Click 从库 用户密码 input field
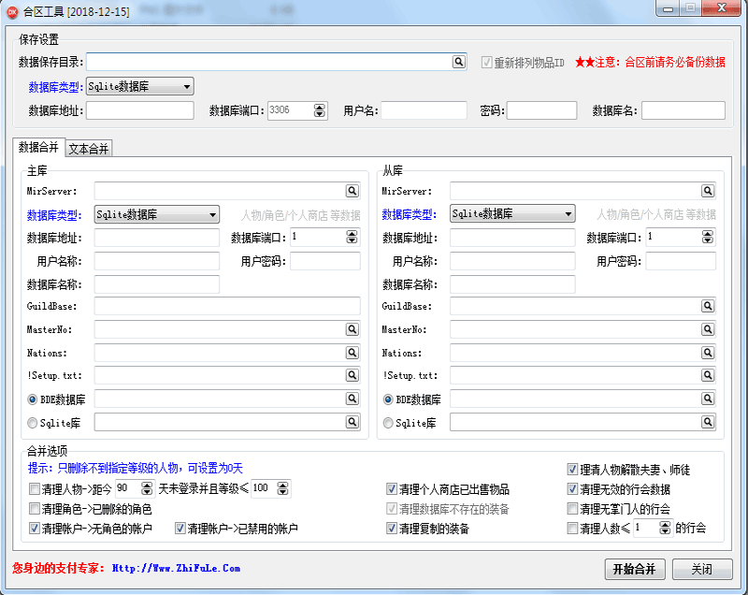 681,261
